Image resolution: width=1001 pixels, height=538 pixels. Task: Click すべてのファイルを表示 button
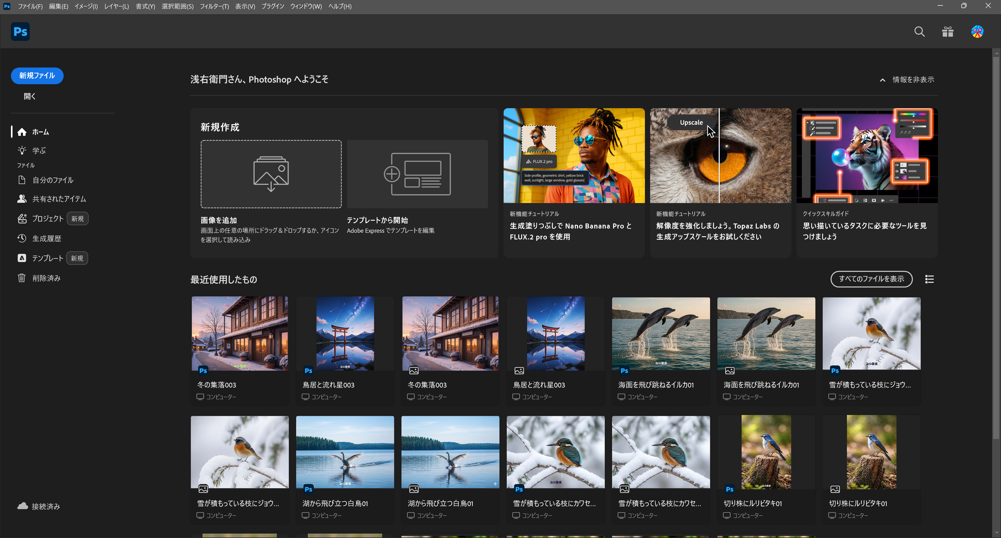click(x=871, y=279)
